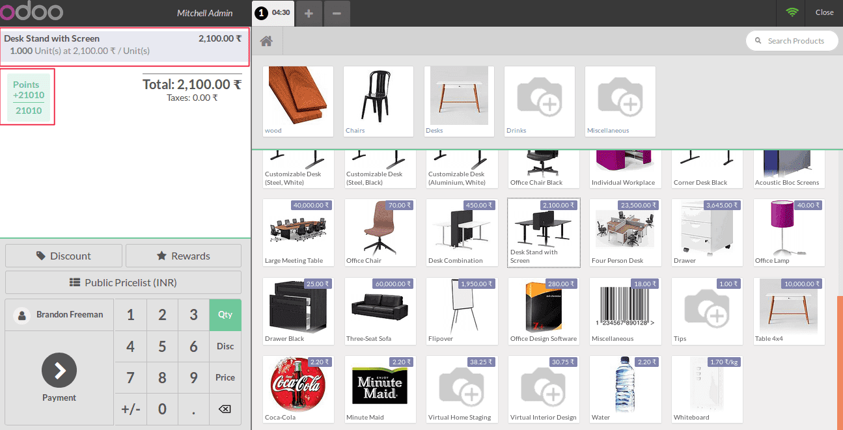Click numpad key 0
This screenshot has height=430, width=843.
(x=162, y=409)
